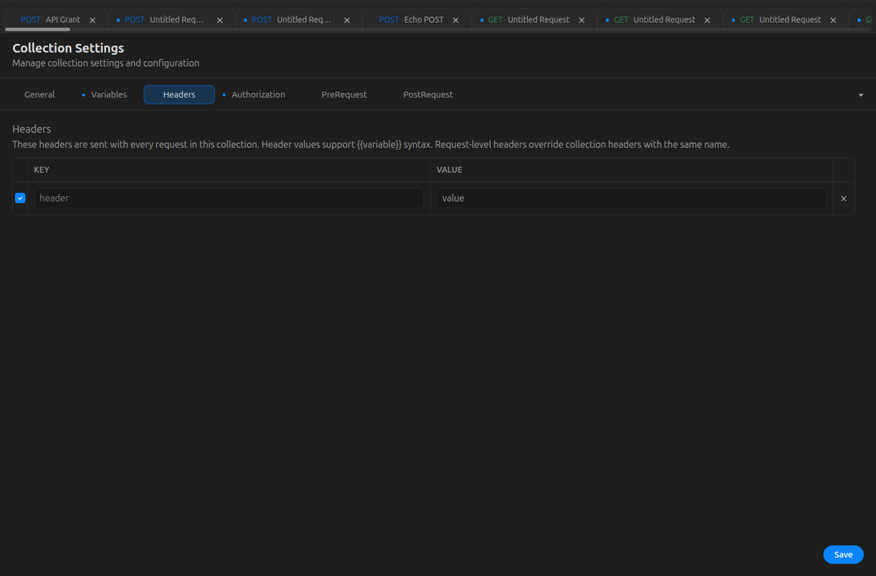Viewport: 876px width, 576px height.
Task: Click the header value input field
Action: point(631,198)
